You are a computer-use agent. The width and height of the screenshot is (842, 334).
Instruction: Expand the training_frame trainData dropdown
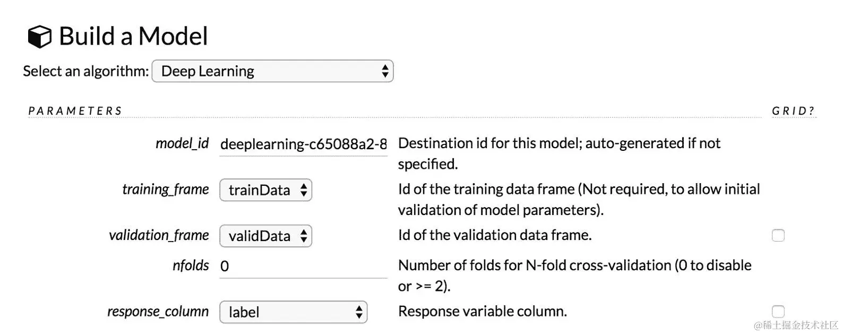point(265,190)
